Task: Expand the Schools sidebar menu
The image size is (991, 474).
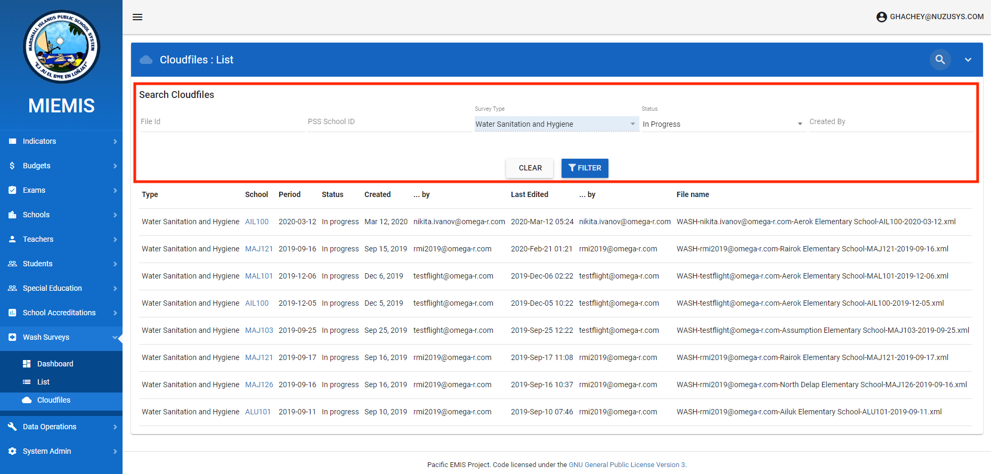Action: 61,215
